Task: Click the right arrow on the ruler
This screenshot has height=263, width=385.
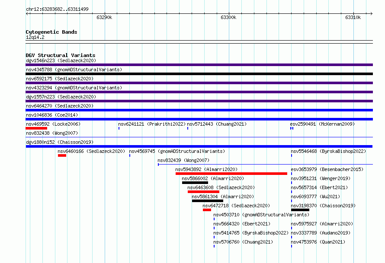Action: (x=371, y=14)
